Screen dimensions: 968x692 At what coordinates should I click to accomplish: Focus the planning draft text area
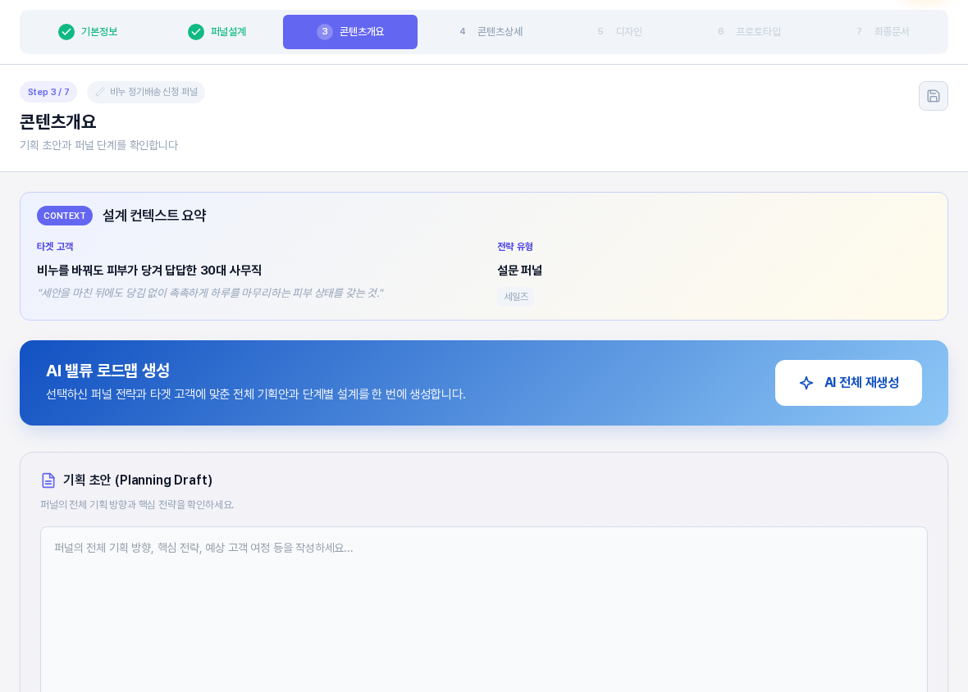click(484, 609)
